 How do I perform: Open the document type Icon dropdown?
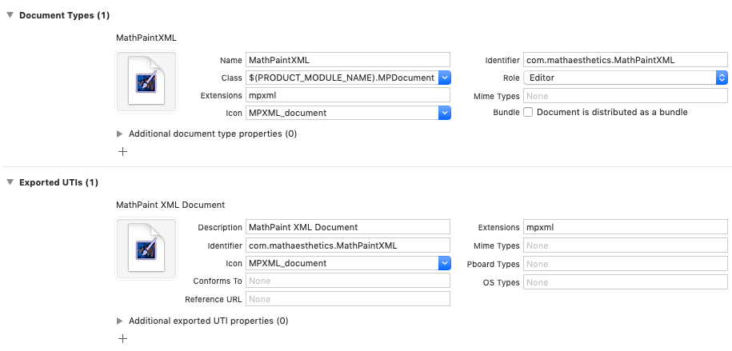point(444,113)
